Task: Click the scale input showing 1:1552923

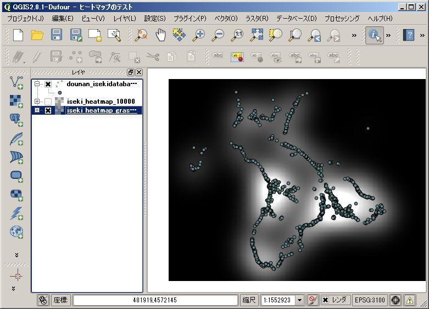Action: click(278, 300)
